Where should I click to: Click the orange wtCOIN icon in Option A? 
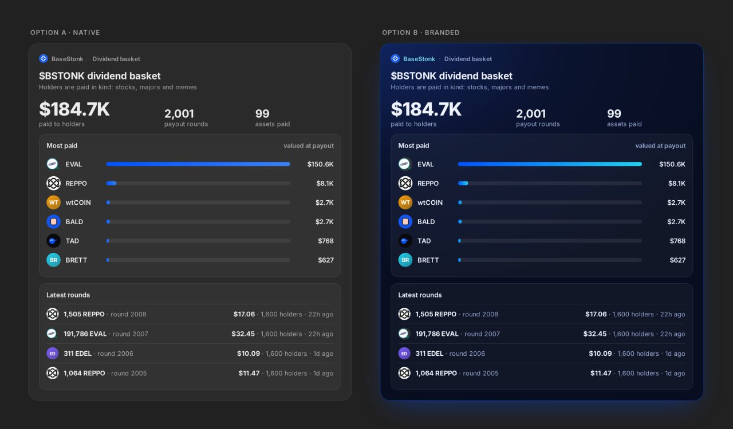tap(53, 202)
